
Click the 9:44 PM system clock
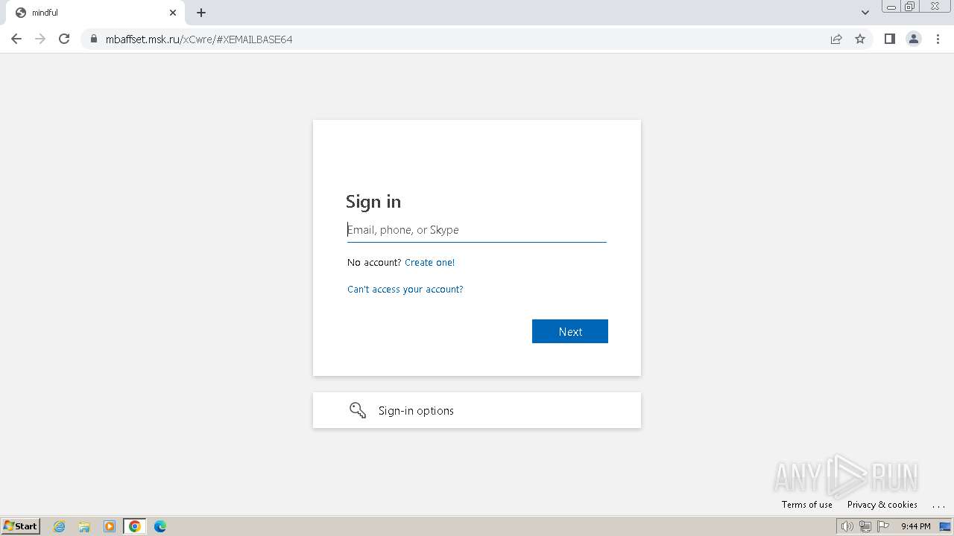[916, 526]
